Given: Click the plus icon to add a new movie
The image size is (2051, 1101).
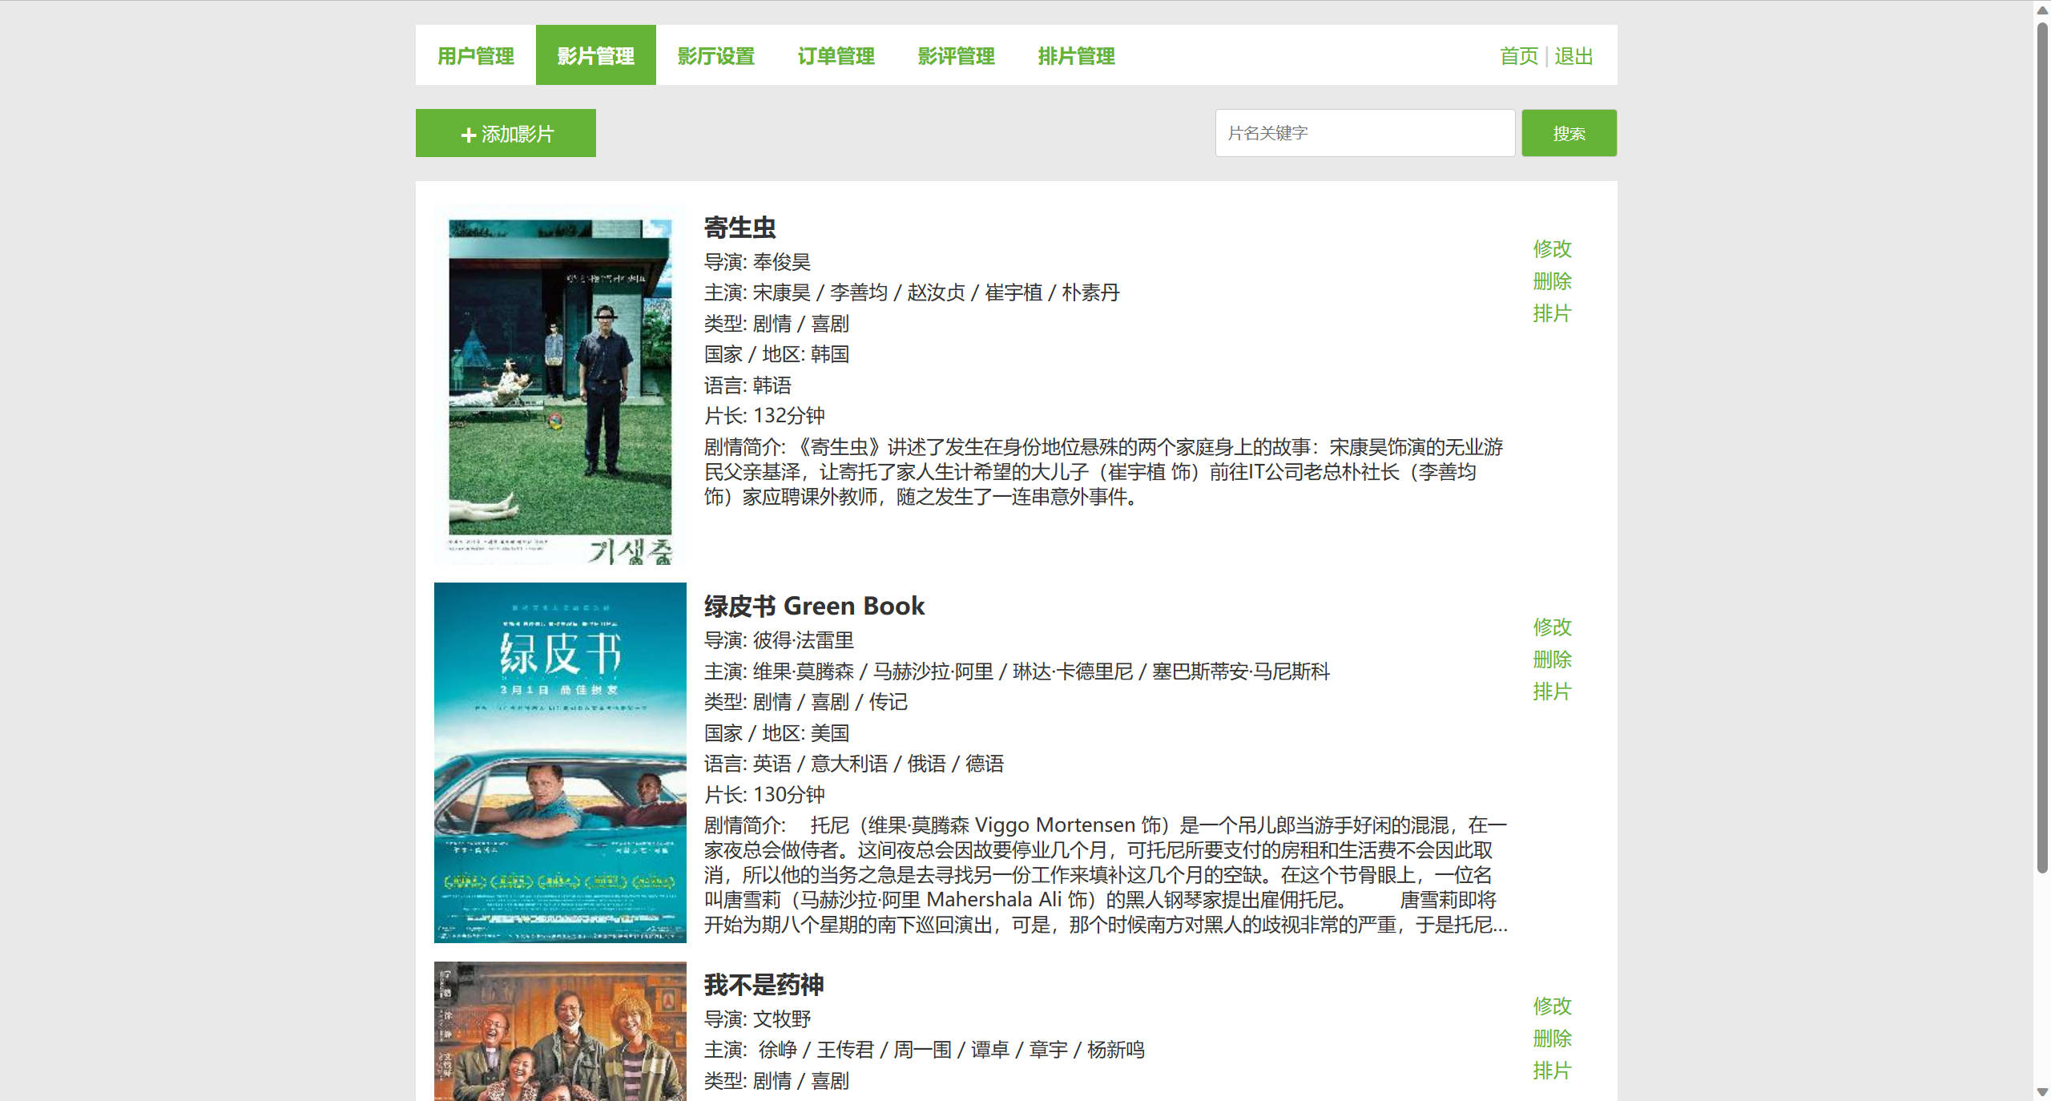Looking at the screenshot, I should pyautogui.click(x=468, y=133).
